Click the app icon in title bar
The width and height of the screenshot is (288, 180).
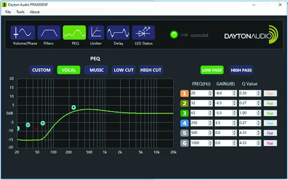coord(4,5)
